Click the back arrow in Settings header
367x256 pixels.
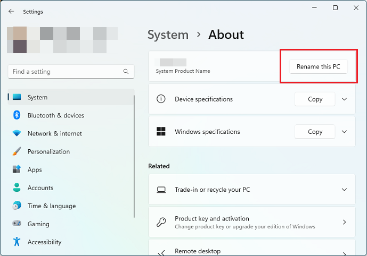click(x=11, y=12)
